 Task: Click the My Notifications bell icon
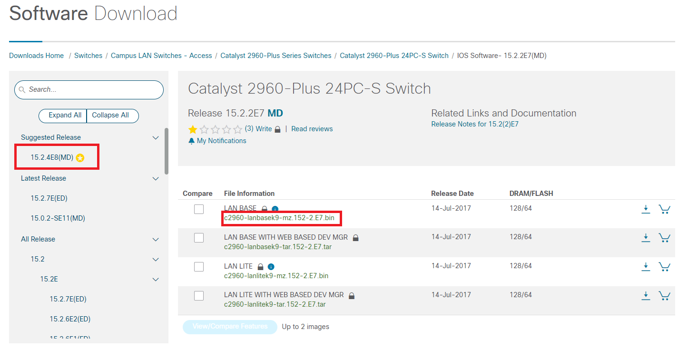pos(192,141)
